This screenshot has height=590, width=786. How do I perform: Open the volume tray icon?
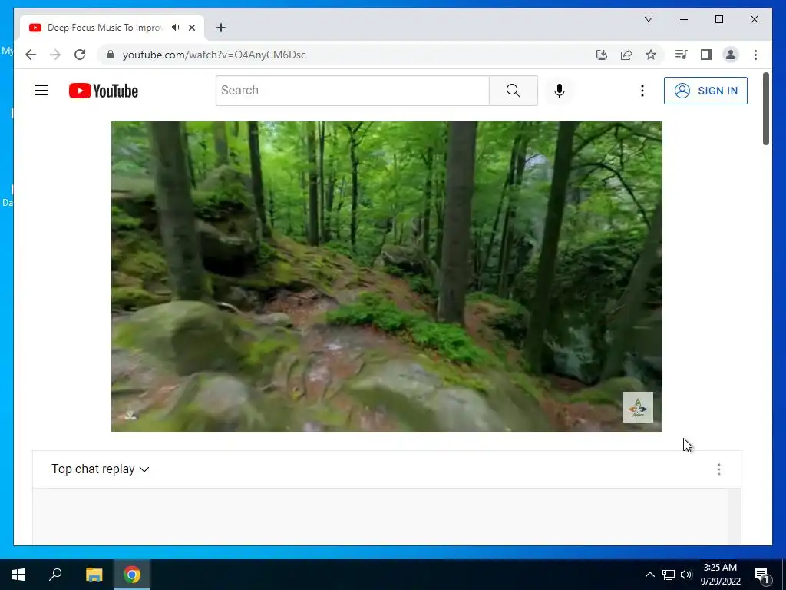pyautogui.click(x=686, y=575)
